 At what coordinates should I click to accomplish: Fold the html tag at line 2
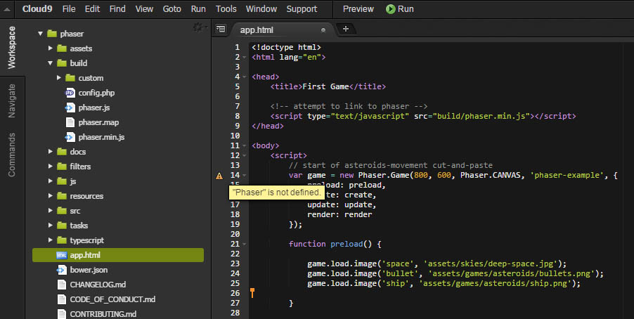[245, 58]
